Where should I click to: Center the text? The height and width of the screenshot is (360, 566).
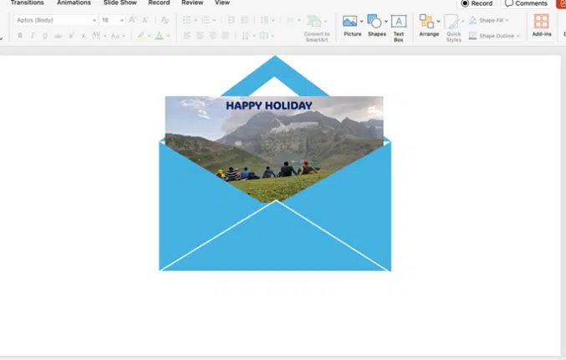[200, 35]
